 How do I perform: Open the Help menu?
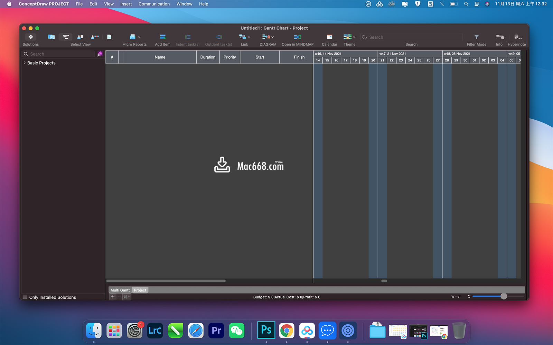click(204, 4)
